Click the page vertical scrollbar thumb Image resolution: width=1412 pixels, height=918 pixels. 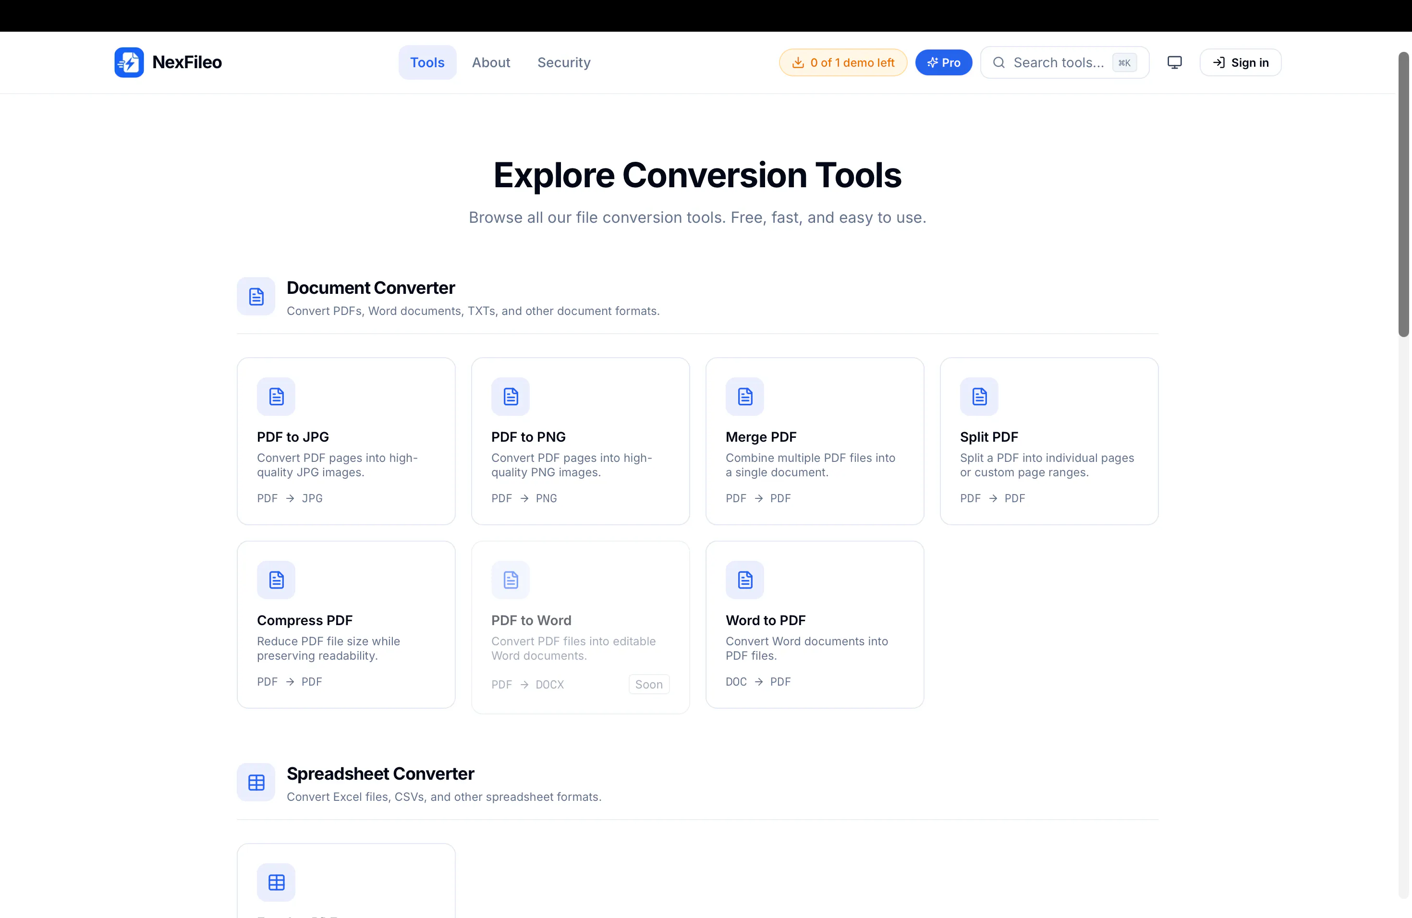click(x=1403, y=194)
